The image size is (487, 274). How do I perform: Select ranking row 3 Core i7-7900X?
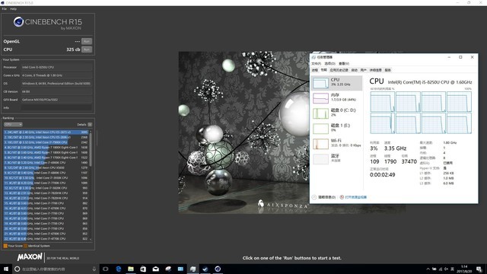pos(46,142)
